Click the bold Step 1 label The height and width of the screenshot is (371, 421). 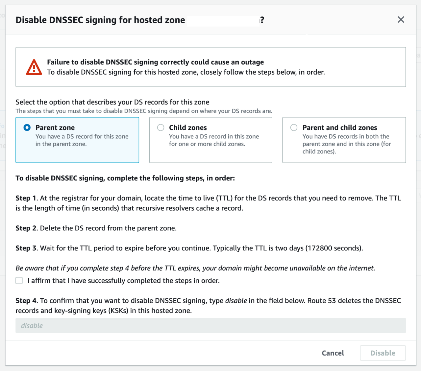[26, 198]
